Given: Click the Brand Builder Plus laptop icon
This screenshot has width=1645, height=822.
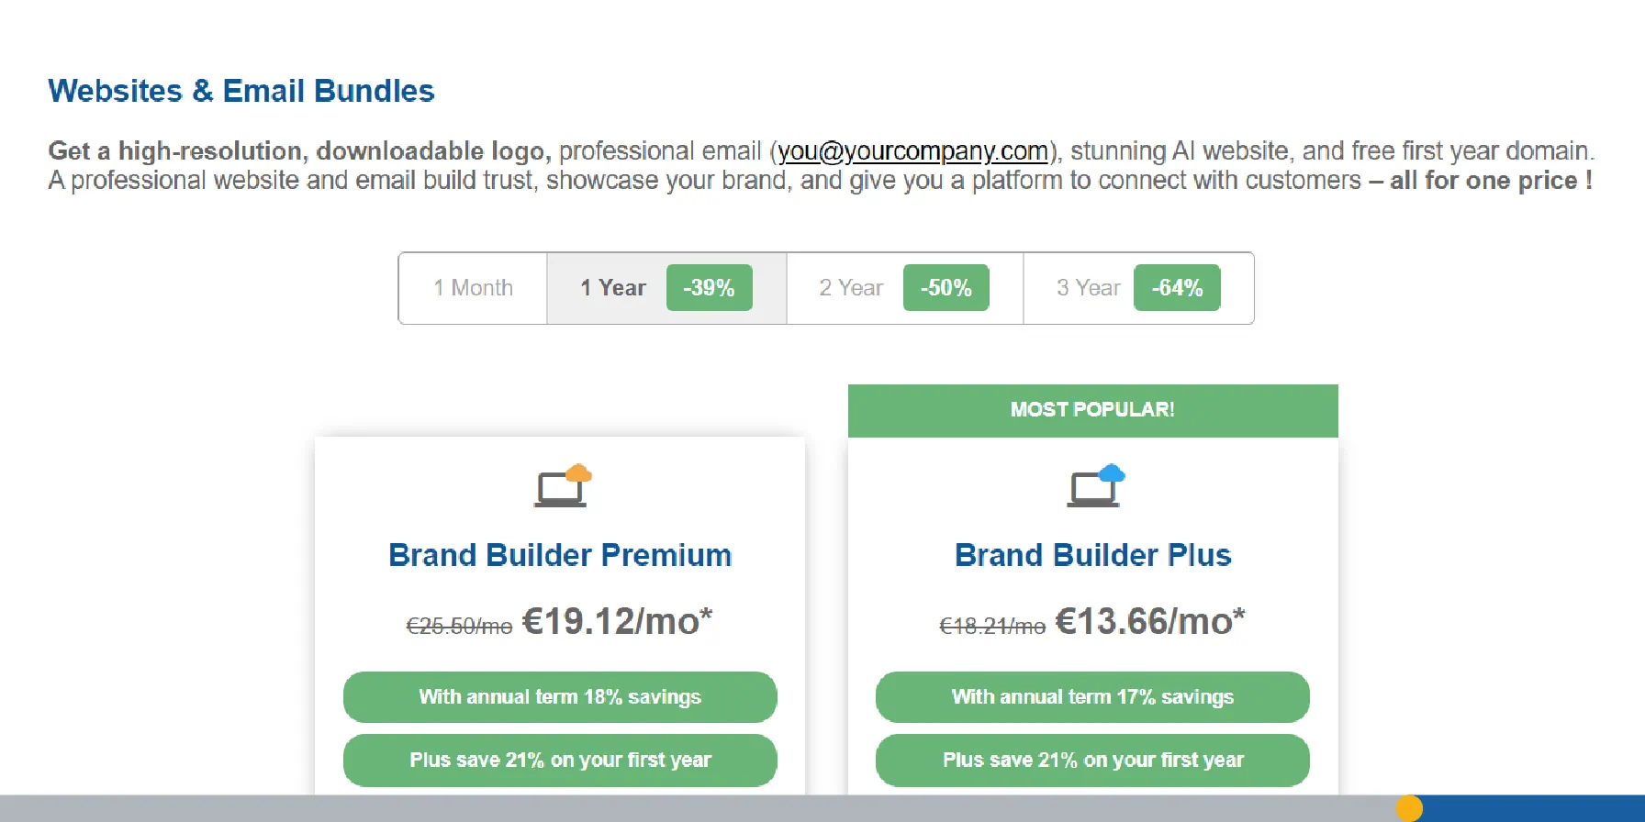Looking at the screenshot, I should tap(1094, 486).
